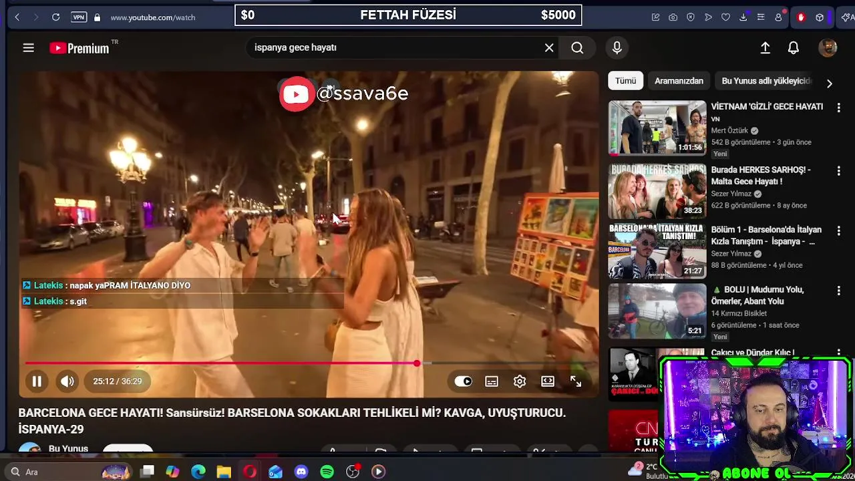Toggle the autoplay switch
Viewport: 855px width, 481px height.
(464, 381)
